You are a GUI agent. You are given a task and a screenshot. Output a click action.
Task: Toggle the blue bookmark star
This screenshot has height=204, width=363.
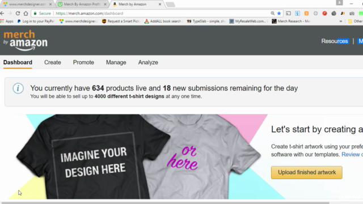tap(279, 14)
